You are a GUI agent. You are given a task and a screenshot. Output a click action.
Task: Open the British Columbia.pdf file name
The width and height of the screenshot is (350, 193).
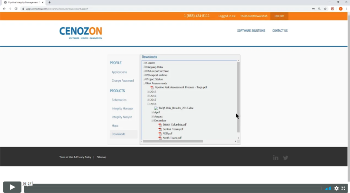tap(175, 125)
